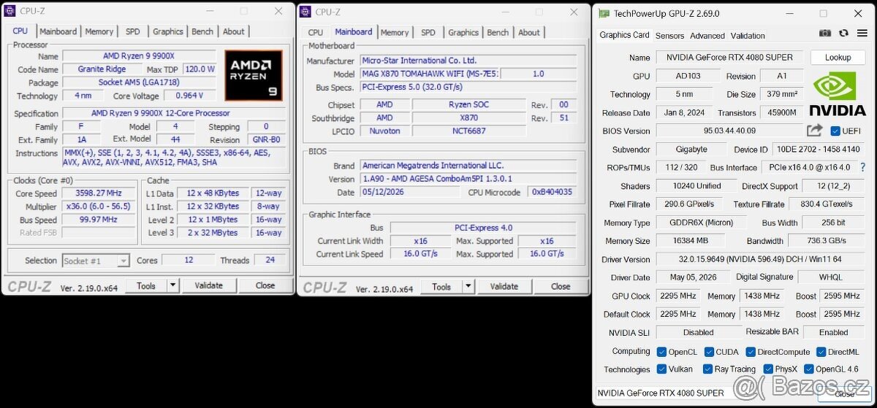Screen dimensions: 877x408
Task: Click the Southbridge value 'X870'
Action: coord(468,118)
